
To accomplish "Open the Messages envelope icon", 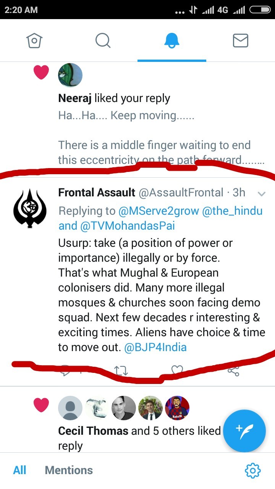I will [240, 40].
